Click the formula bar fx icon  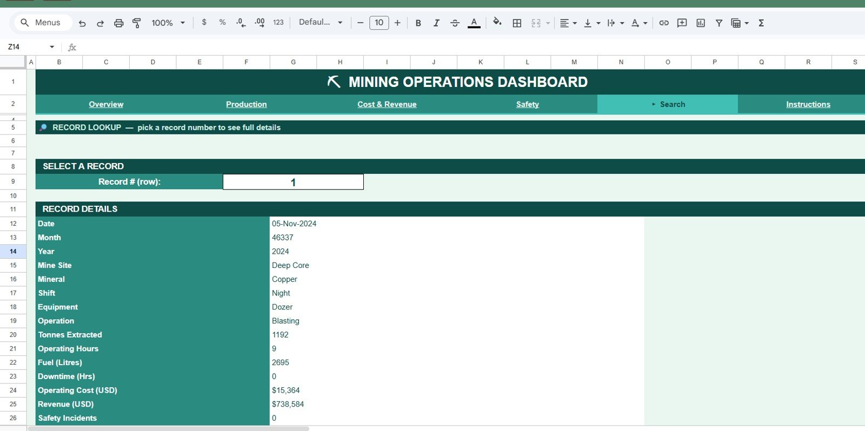72,47
